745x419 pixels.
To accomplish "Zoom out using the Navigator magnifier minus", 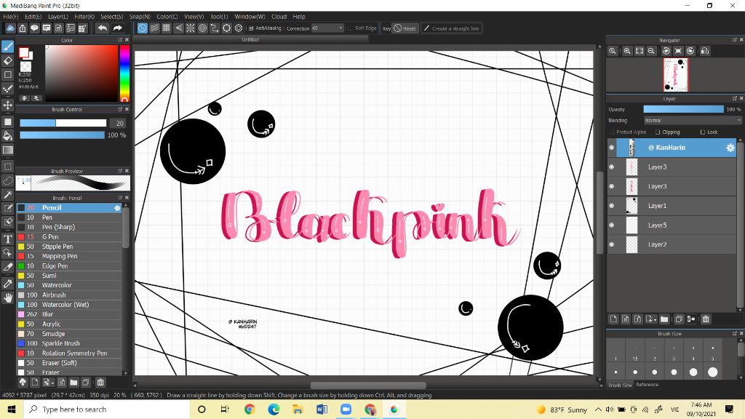I will 651,51.
